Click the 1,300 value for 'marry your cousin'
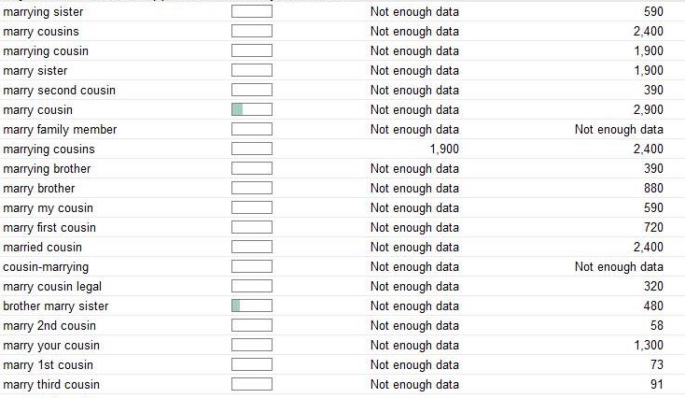Viewport: 685px width, 398px height. coord(649,345)
